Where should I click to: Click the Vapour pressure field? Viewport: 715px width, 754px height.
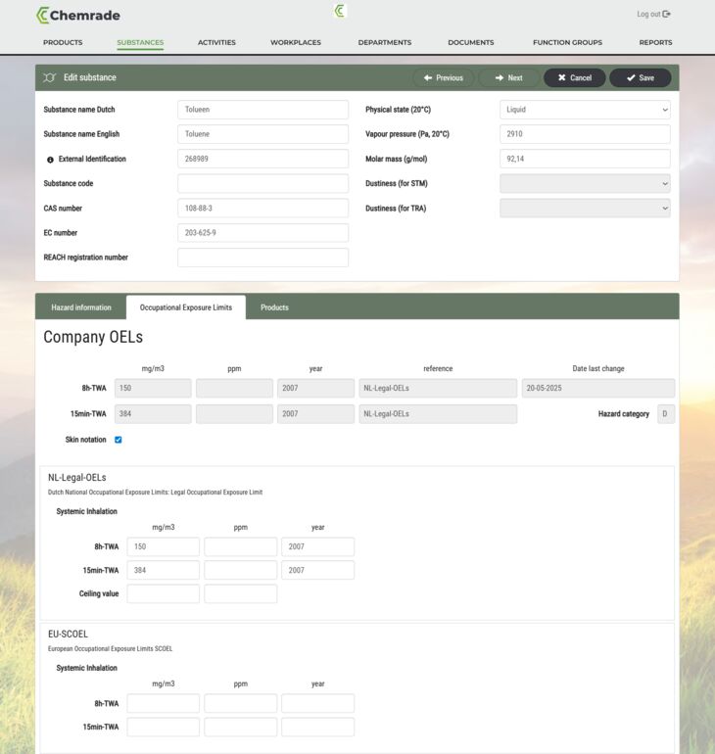[x=585, y=134]
